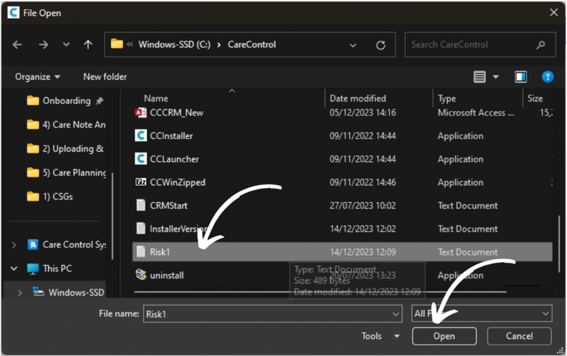This screenshot has width=567, height=356.
Task: Click the CCInstaller file name
Action: tap(172, 136)
